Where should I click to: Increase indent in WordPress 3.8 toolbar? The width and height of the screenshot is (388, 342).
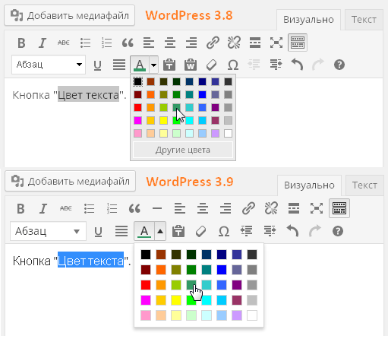click(276, 65)
